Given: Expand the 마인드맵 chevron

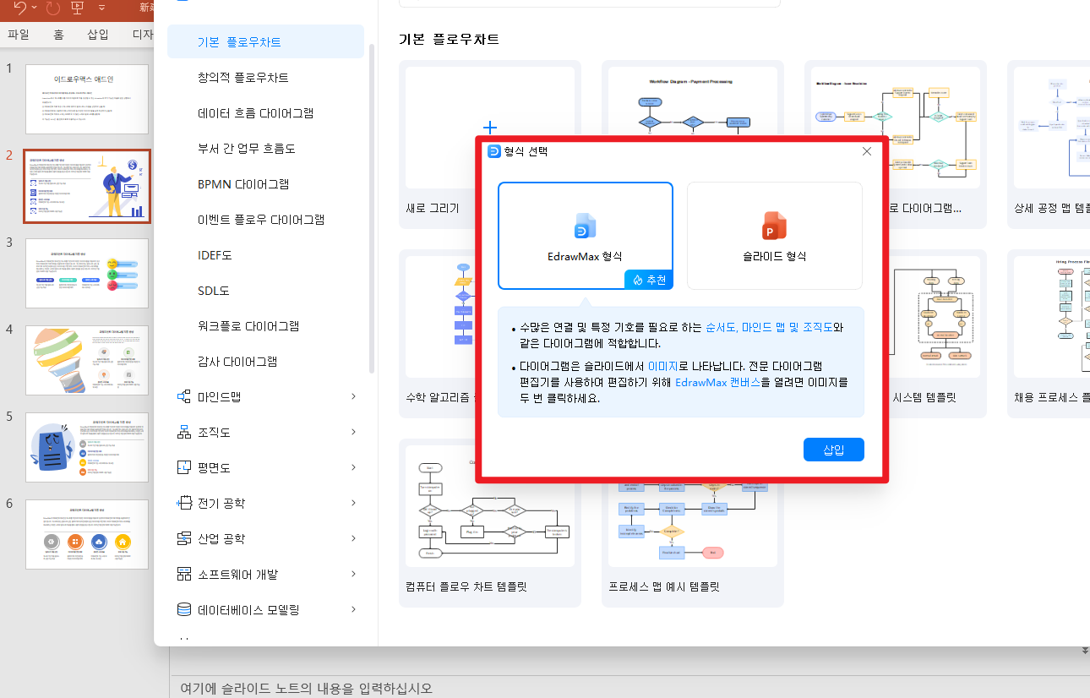Looking at the screenshot, I should [353, 396].
